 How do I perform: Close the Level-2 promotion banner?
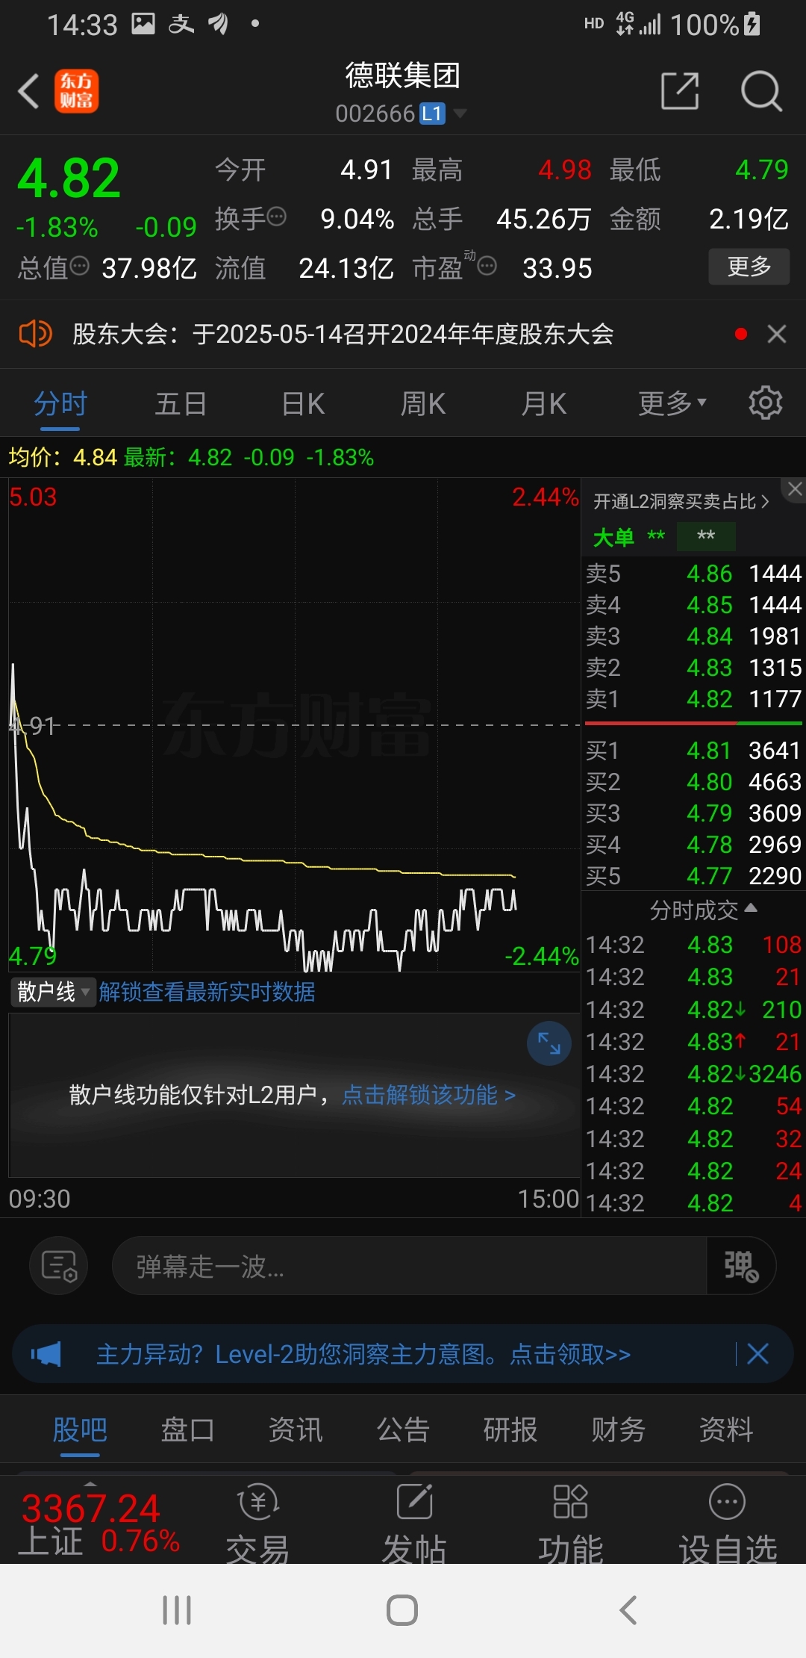[757, 1354]
